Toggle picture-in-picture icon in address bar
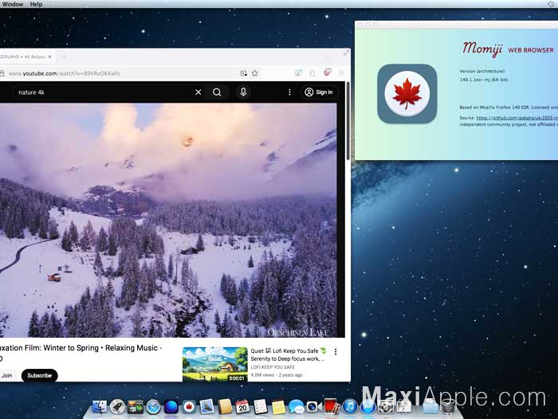 point(244,73)
